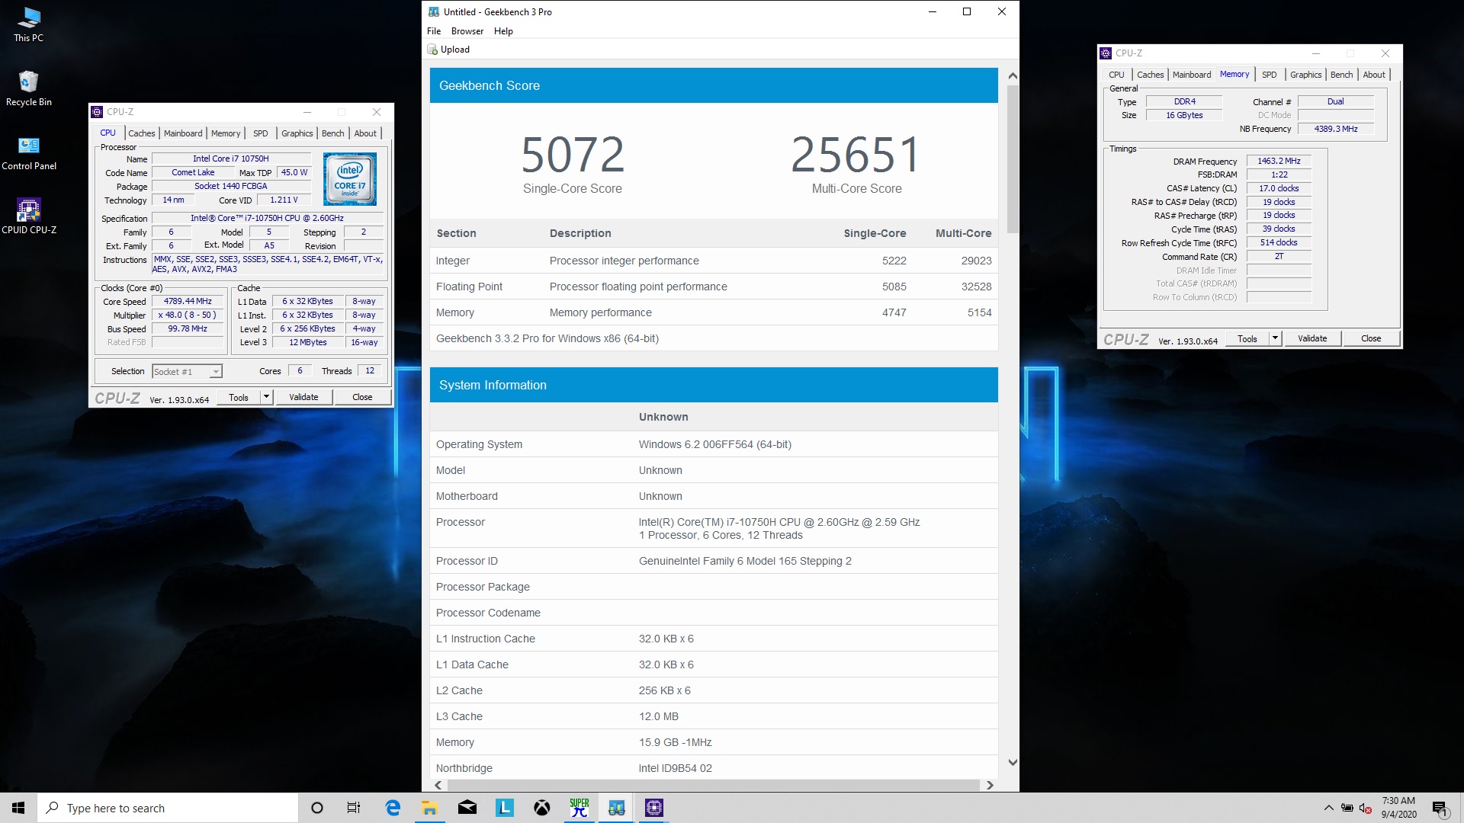Click DRAM Frequency value 1463.2 MHz

click(x=1279, y=161)
